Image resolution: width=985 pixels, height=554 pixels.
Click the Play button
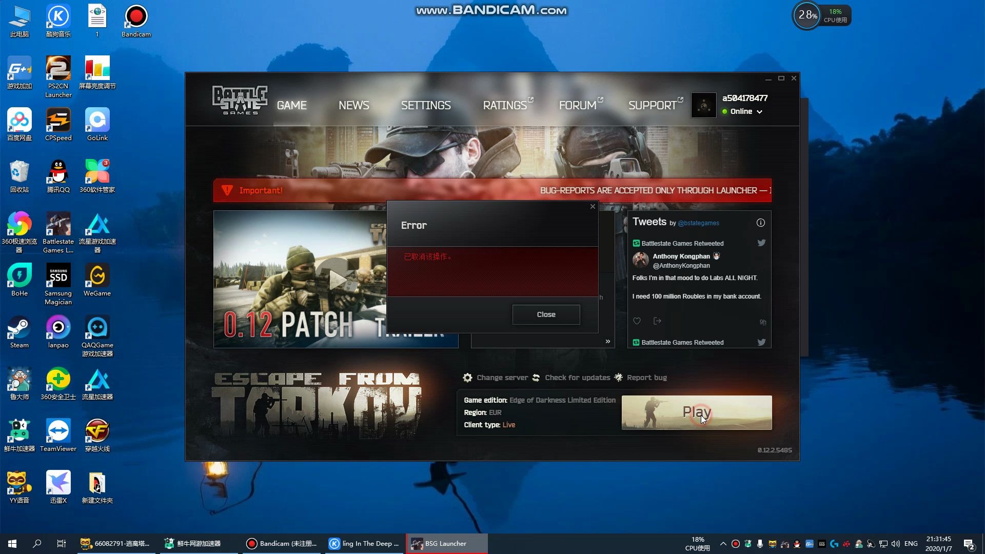[697, 412]
